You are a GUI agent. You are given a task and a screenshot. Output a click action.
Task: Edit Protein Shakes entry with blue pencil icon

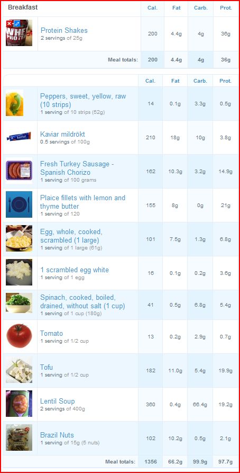16,23
